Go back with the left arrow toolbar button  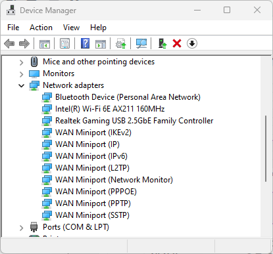[x=9, y=43]
